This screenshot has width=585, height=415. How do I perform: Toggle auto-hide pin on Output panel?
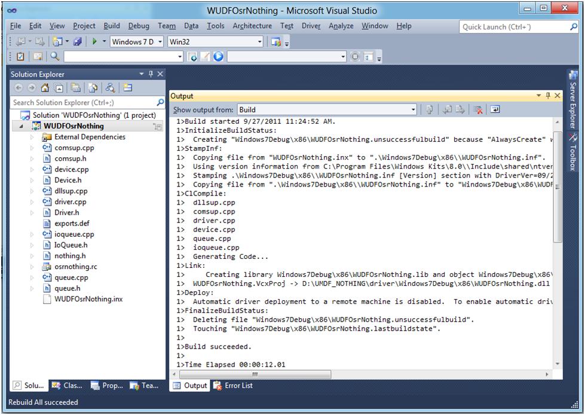click(x=548, y=96)
